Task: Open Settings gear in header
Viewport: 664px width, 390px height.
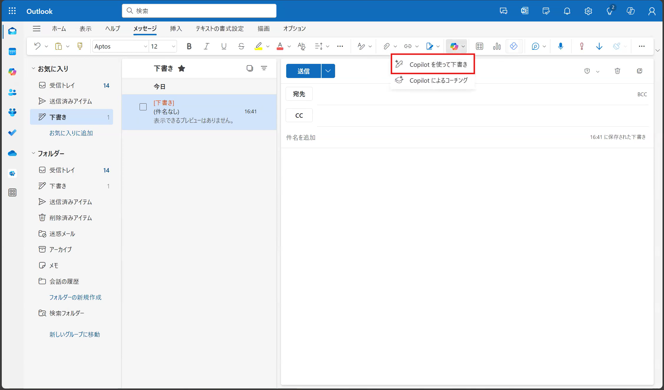Action: pos(588,11)
